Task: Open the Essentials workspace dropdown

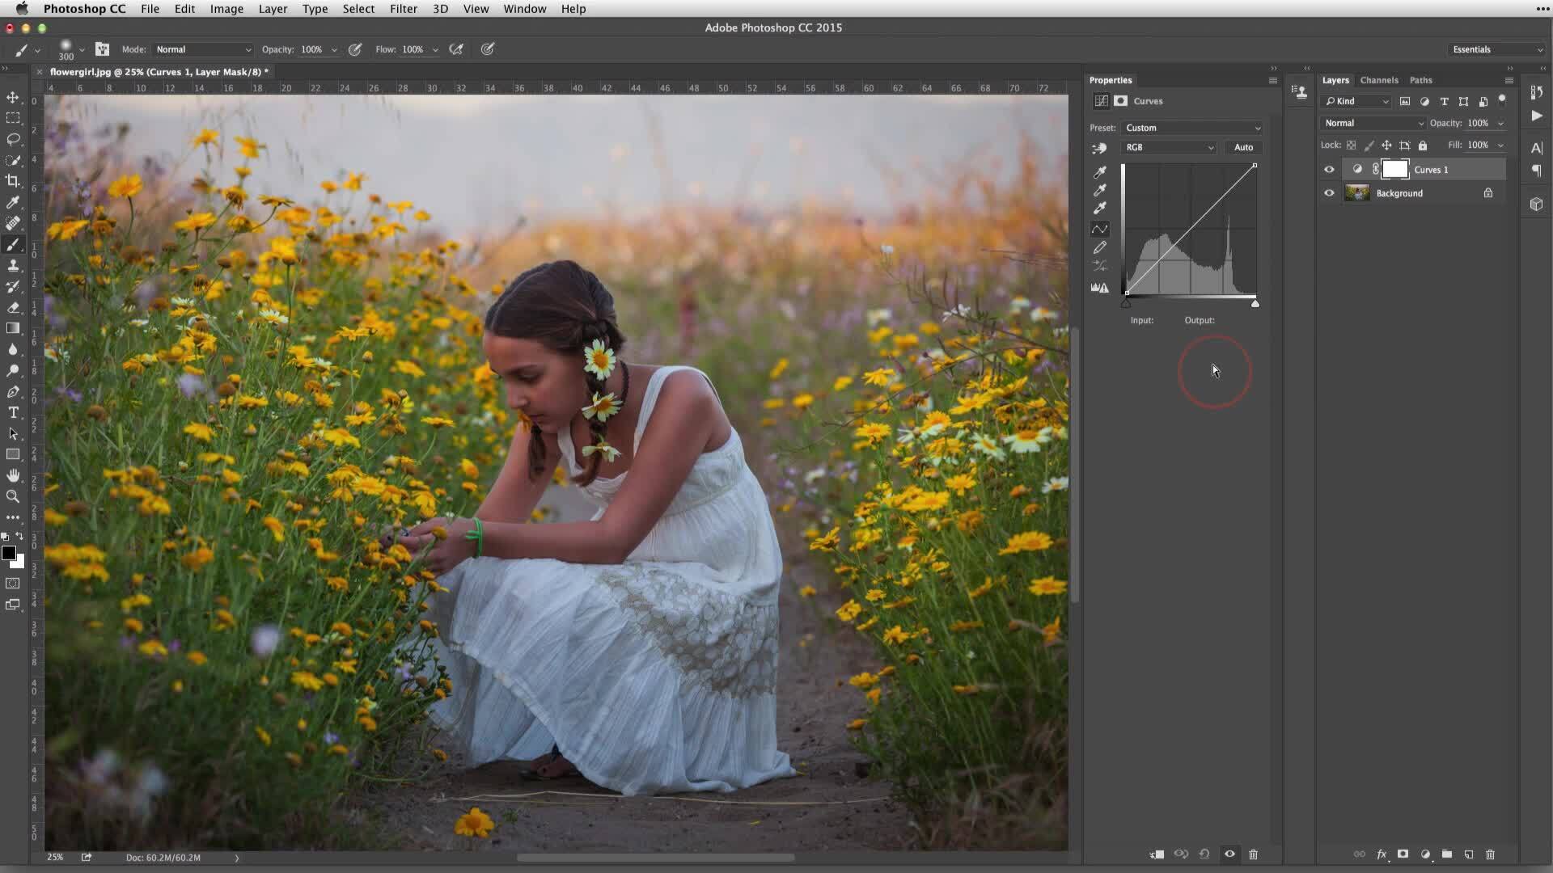Action: pyautogui.click(x=1496, y=49)
